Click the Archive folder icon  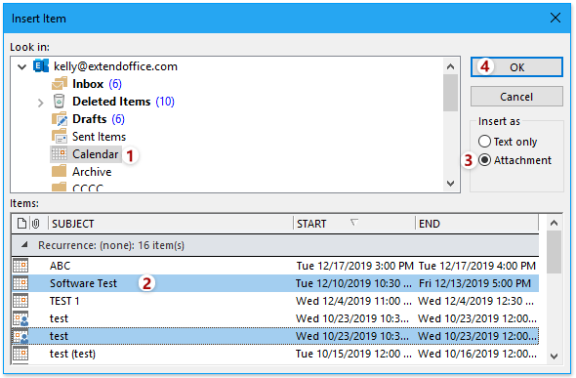tap(59, 171)
